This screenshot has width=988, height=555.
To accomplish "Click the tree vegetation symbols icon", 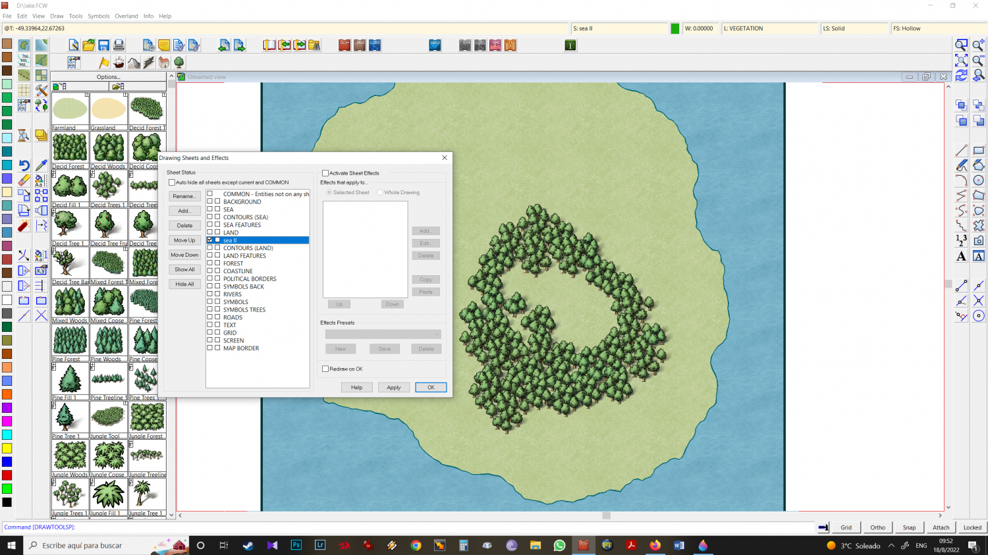I will (x=178, y=63).
